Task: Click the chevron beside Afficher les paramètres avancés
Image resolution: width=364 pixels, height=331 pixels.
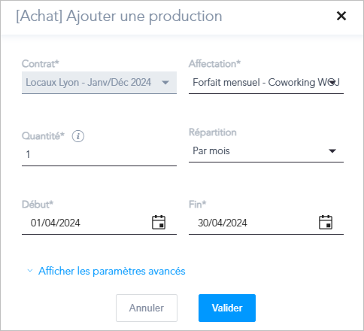Action: click(30, 271)
